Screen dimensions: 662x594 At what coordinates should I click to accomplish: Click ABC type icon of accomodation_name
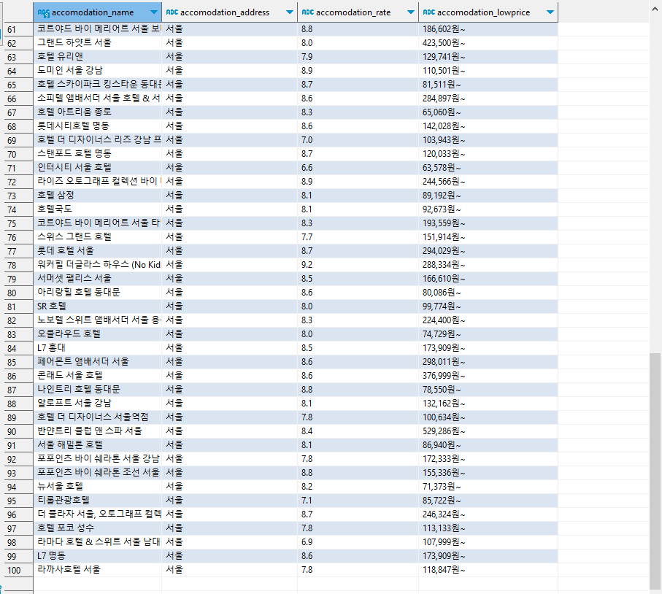click(44, 12)
